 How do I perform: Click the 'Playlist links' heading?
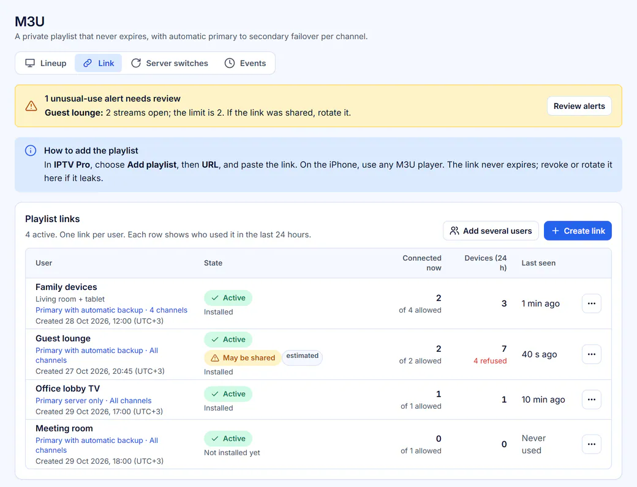pyautogui.click(x=53, y=219)
